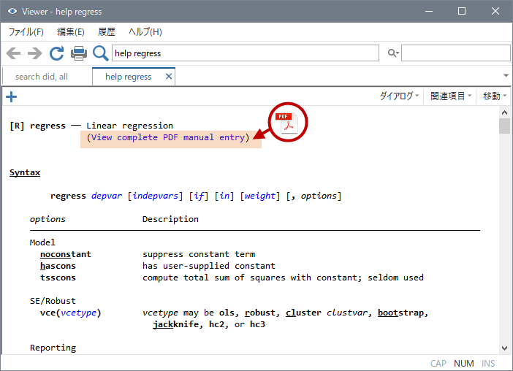
Task: Click the noconstant option text
Action: coord(66,254)
